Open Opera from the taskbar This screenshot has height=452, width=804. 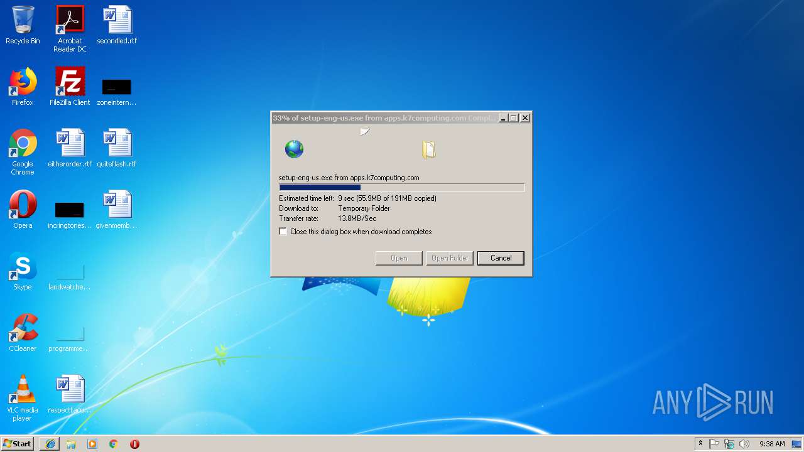pos(134,444)
